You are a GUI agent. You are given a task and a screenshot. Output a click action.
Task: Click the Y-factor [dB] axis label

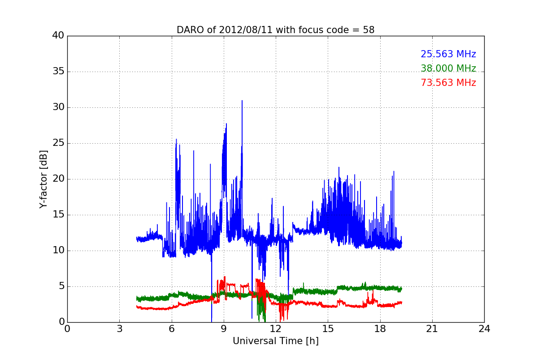pos(43,179)
